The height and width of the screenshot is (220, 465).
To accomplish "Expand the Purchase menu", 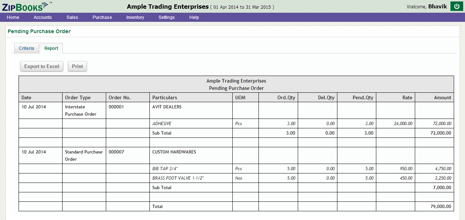I will point(102,17).
